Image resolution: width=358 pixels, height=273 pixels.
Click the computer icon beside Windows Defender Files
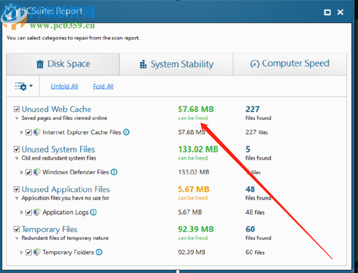(x=37, y=172)
